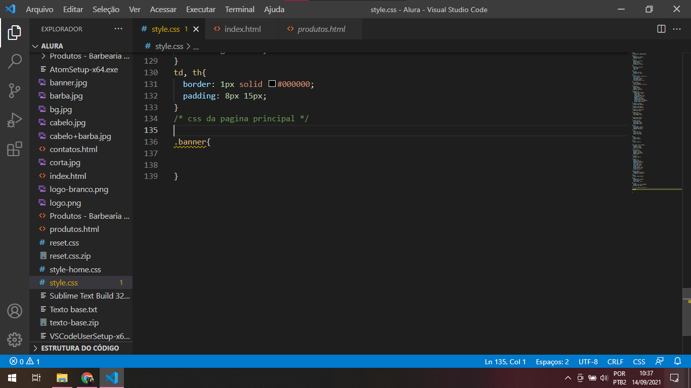Open Task View on the taskbar

[x=36, y=378]
